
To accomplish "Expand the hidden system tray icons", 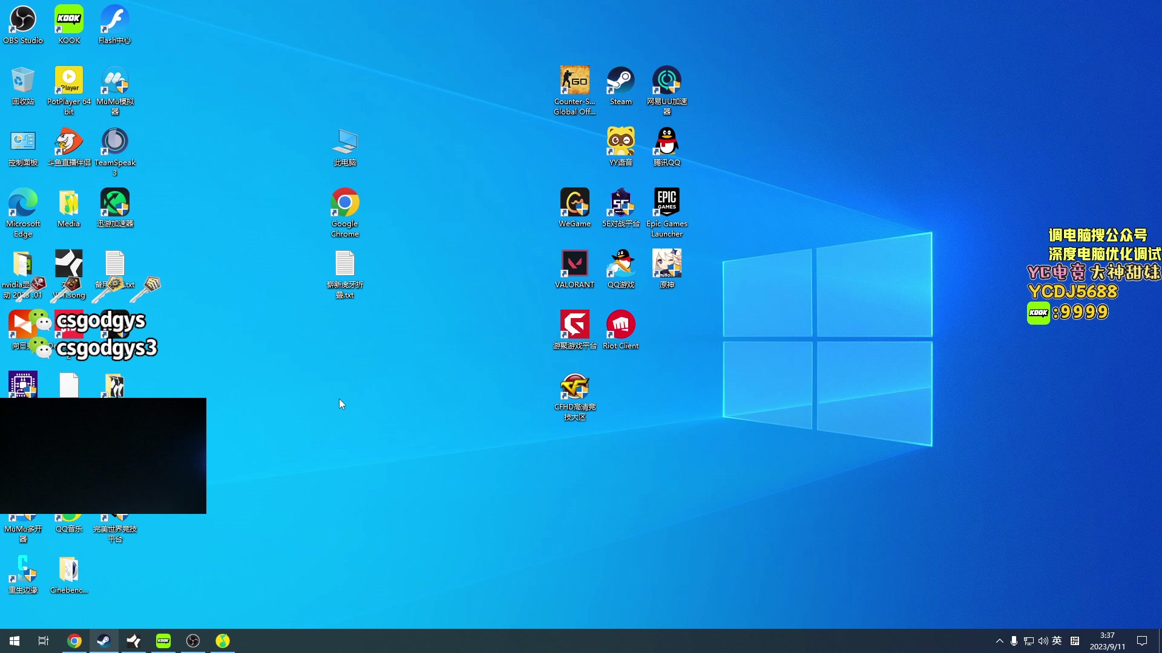I will 999,641.
